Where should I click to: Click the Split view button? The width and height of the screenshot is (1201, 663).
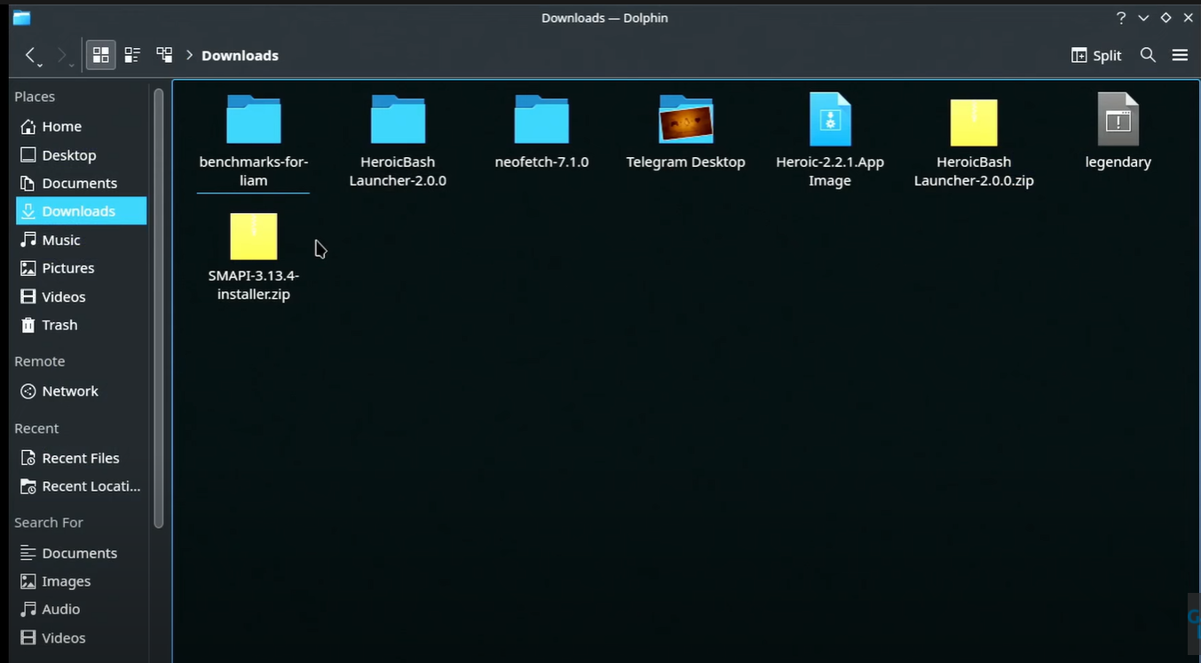click(1096, 55)
